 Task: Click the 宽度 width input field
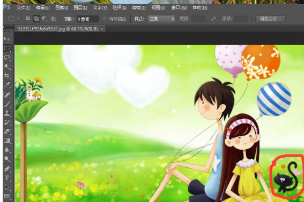click(198, 19)
